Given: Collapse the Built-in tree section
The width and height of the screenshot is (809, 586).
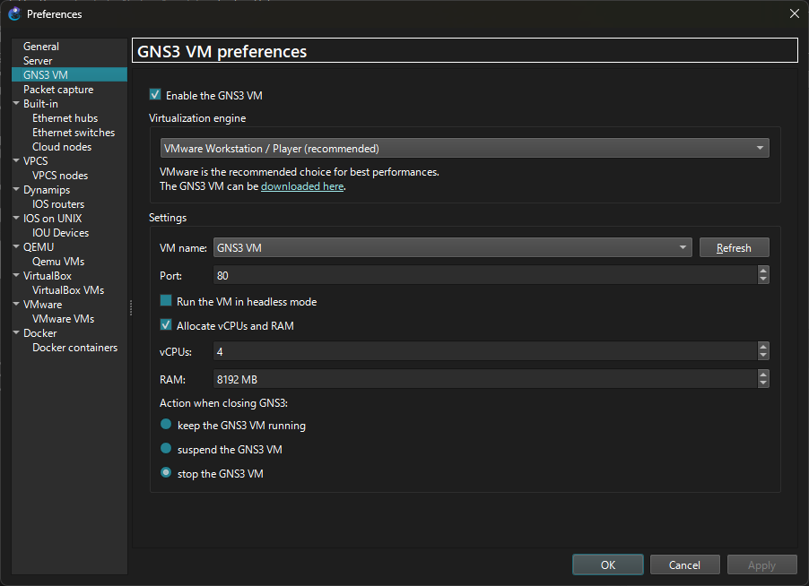Looking at the screenshot, I should [x=16, y=103].
